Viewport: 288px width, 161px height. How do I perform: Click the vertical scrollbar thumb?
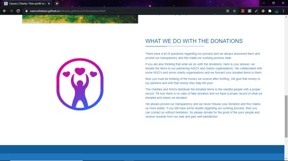click(286, 116)
